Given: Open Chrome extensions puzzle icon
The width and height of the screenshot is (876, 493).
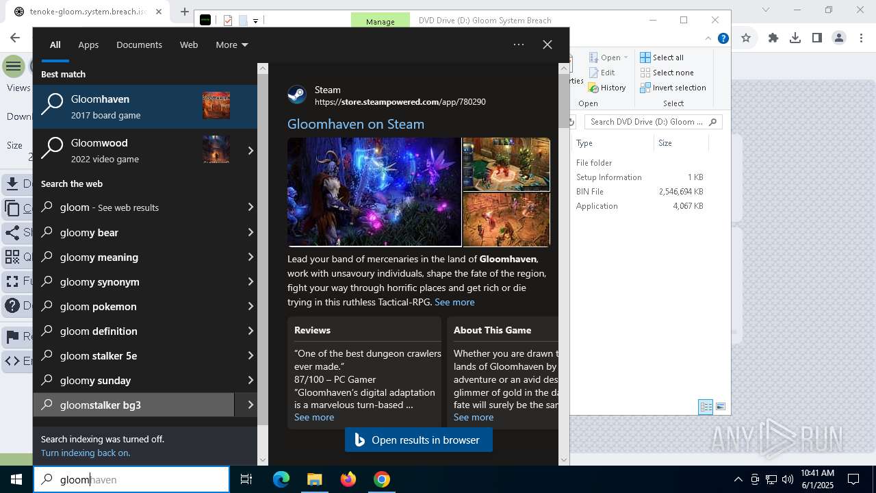Looking at the screenshot, I should 773,38.
